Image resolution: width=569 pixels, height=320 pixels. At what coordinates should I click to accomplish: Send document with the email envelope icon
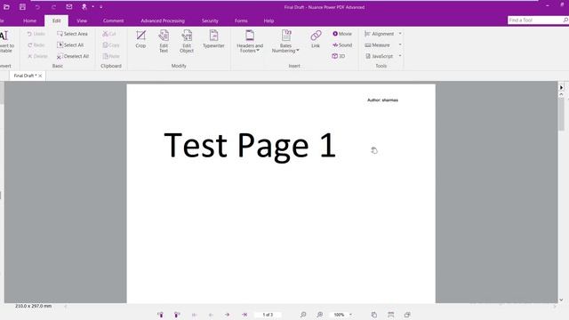click(69, 7)
